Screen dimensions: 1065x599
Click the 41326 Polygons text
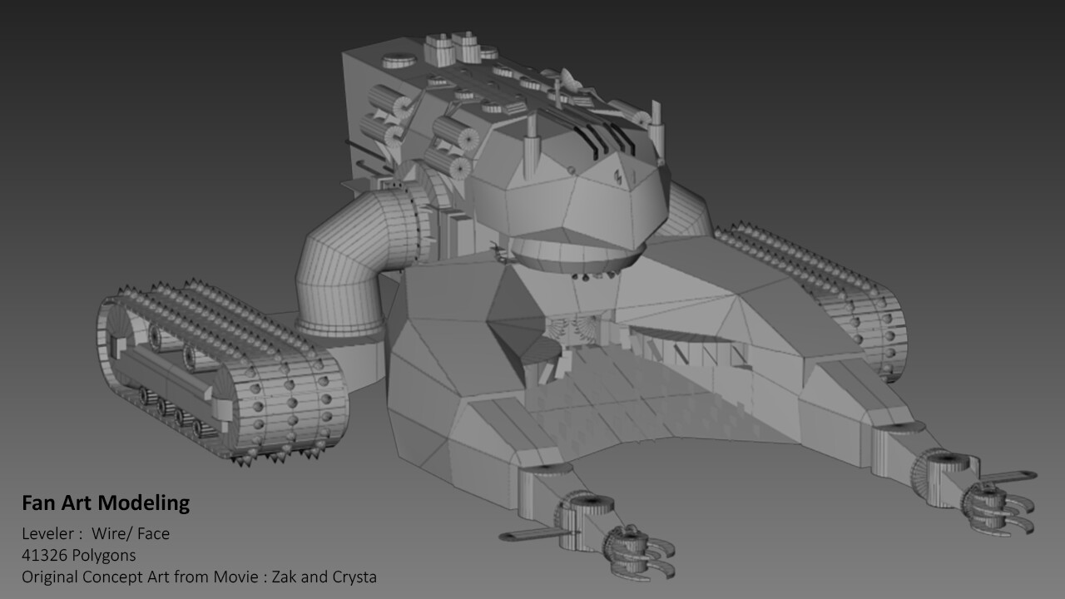78,555
